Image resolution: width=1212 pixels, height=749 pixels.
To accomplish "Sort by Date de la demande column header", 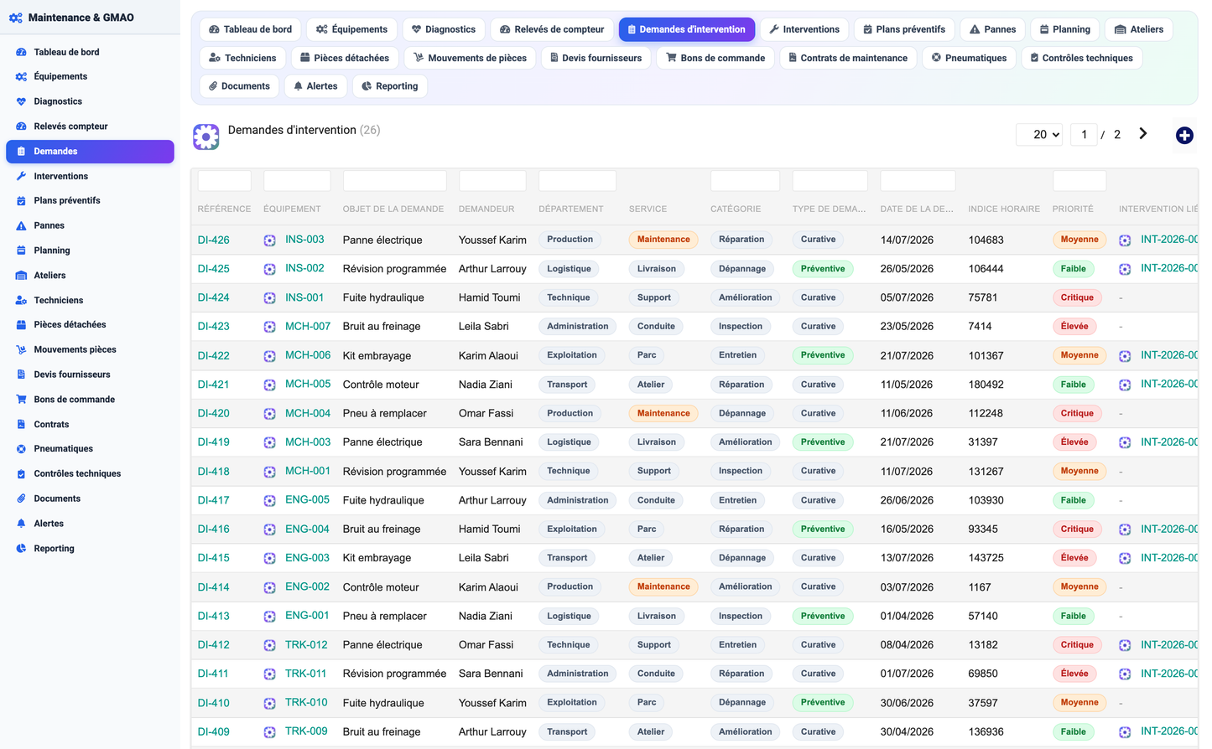I will point(917,209).
